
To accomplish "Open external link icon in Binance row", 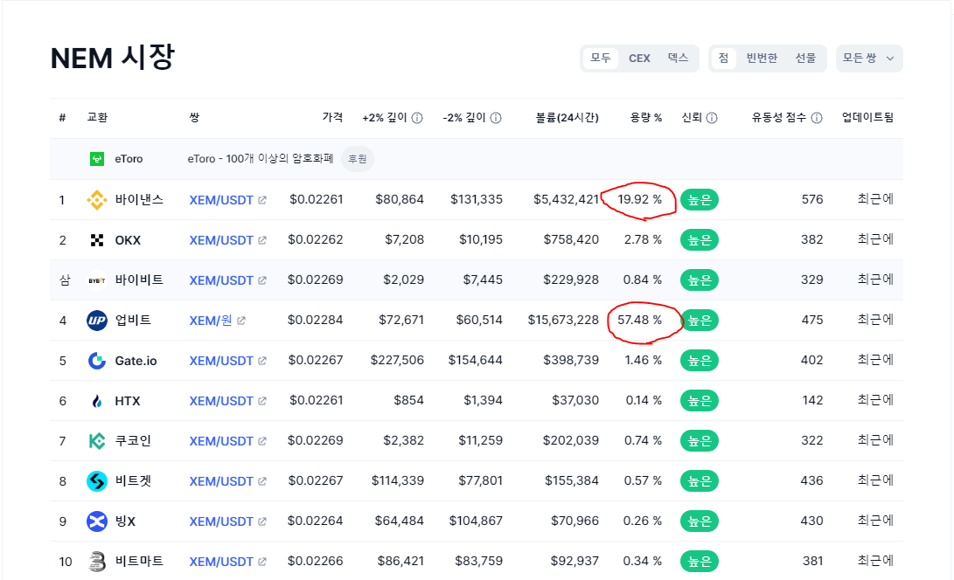I will click(x=262, y=200).
